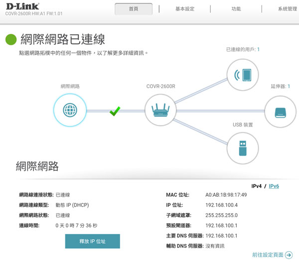299x262 pixels.
Task: Click the green Internet status circle
Action: coord(11,40)
